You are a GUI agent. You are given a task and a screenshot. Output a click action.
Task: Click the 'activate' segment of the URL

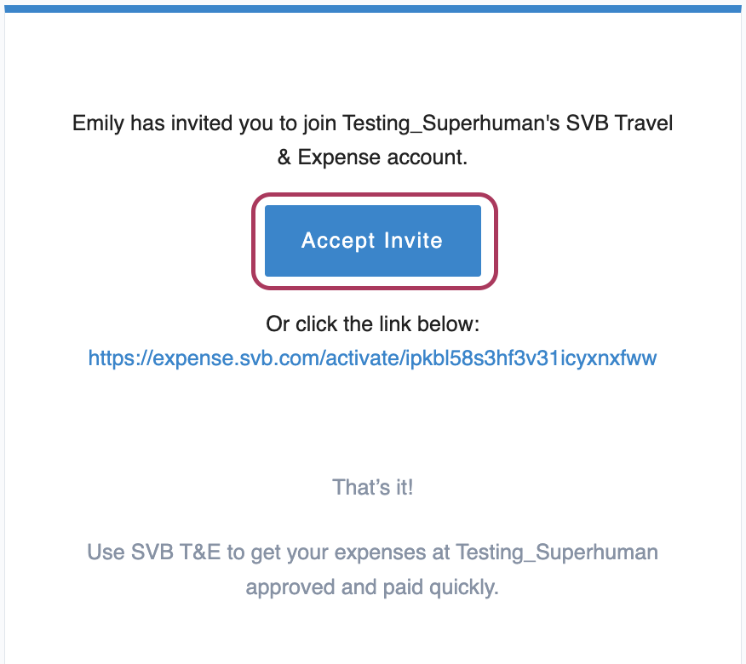(x=363, y=358)
